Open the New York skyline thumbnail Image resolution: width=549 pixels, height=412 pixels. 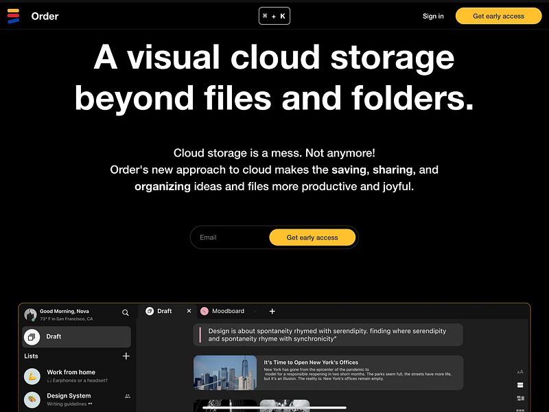[225, 373]
